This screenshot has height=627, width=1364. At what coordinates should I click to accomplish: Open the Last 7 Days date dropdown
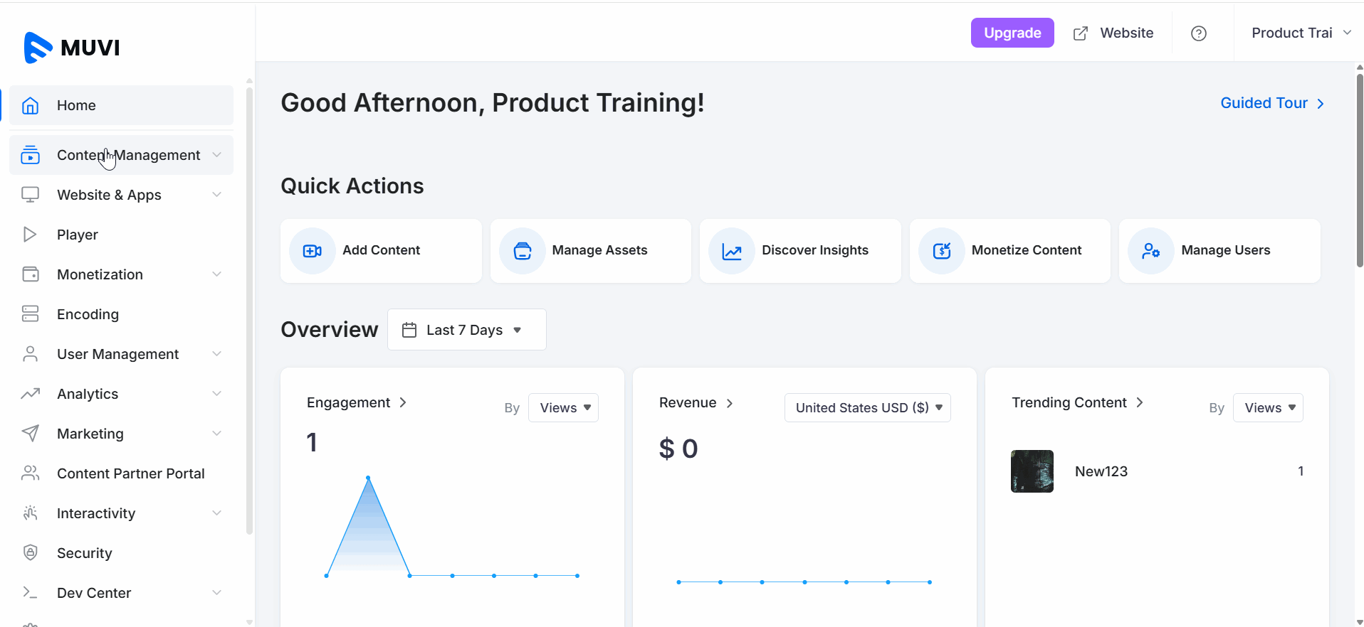[466, 330]
